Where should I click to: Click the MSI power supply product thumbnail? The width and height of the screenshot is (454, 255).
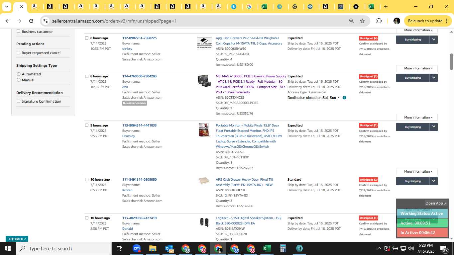(204, 80)
